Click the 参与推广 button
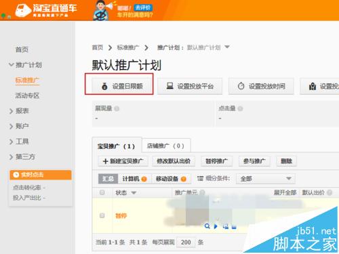 click(254, 161)
